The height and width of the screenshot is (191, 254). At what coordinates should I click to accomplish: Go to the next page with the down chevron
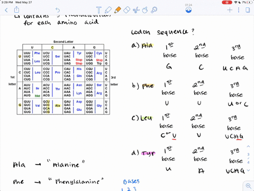coord(248,170)
